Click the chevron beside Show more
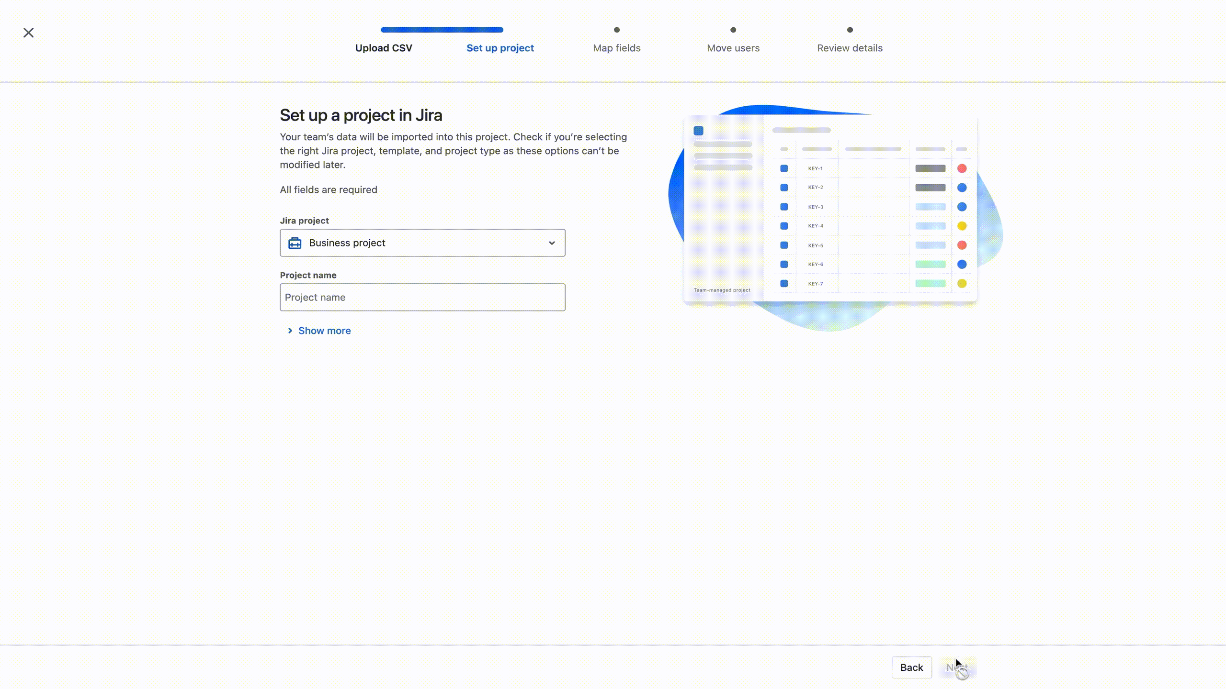 click(x=290, y=331)
